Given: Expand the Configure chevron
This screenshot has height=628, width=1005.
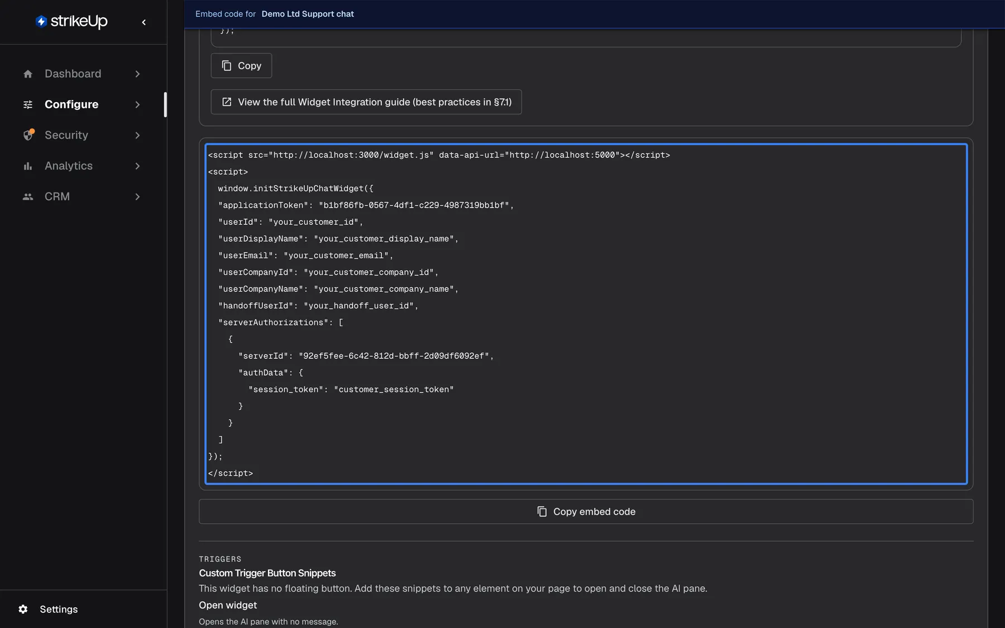Looking at the screenshot, I should (x=137, y=104).
